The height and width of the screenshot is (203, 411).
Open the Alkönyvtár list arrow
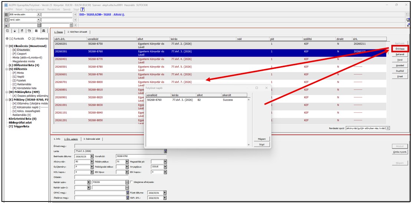click(x=92, y=161)
